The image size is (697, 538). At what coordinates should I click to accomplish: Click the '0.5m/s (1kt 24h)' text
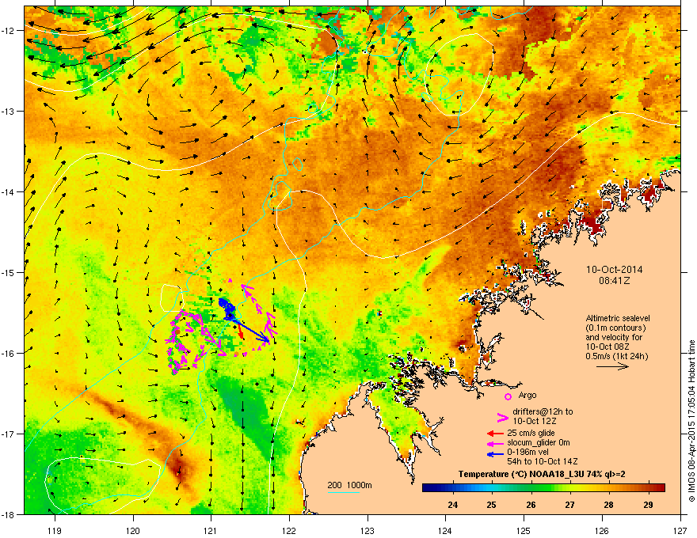(x=616, y=356)
